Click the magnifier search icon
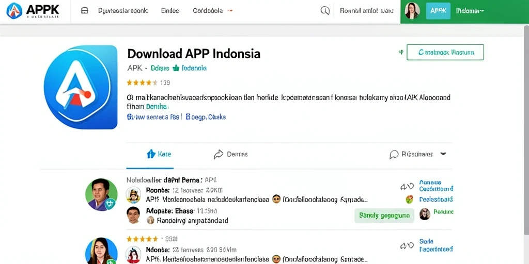 (x=325, y=11)
